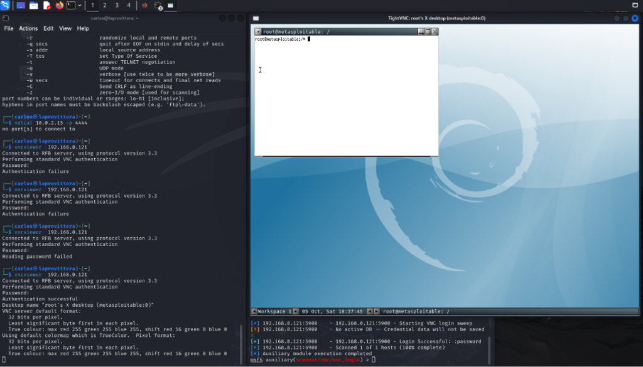Click the root@metasploitable:/# prompt line
Viewport: 643px width, 367px height.
pos(283,40)
